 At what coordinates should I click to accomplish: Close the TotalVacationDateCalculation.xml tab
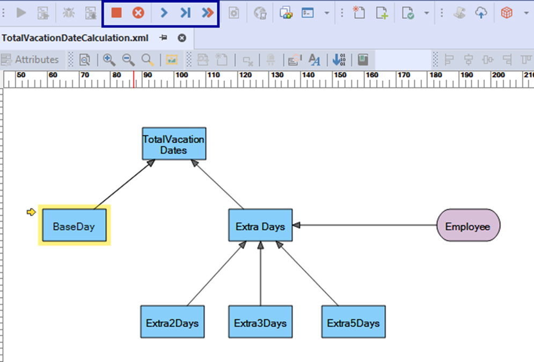click(182, 38)
